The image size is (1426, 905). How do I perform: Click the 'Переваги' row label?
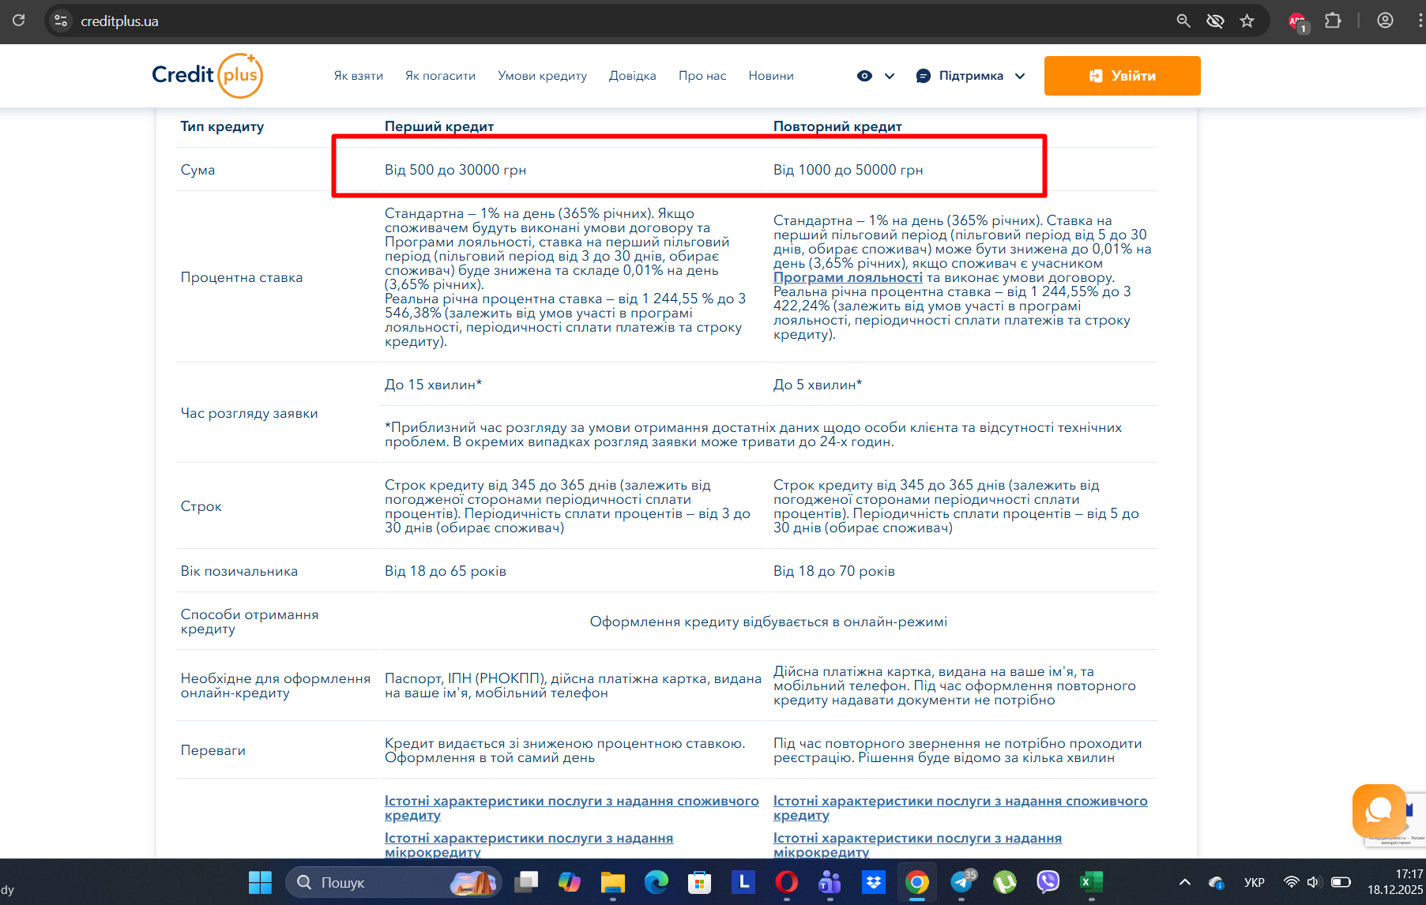tap(213, 750)
